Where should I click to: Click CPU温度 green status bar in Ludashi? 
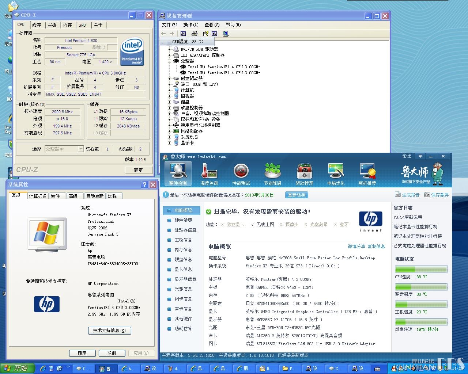[x=421, y=270]
